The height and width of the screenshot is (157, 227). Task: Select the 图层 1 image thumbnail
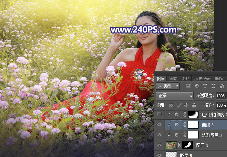(x=170, y=145)
